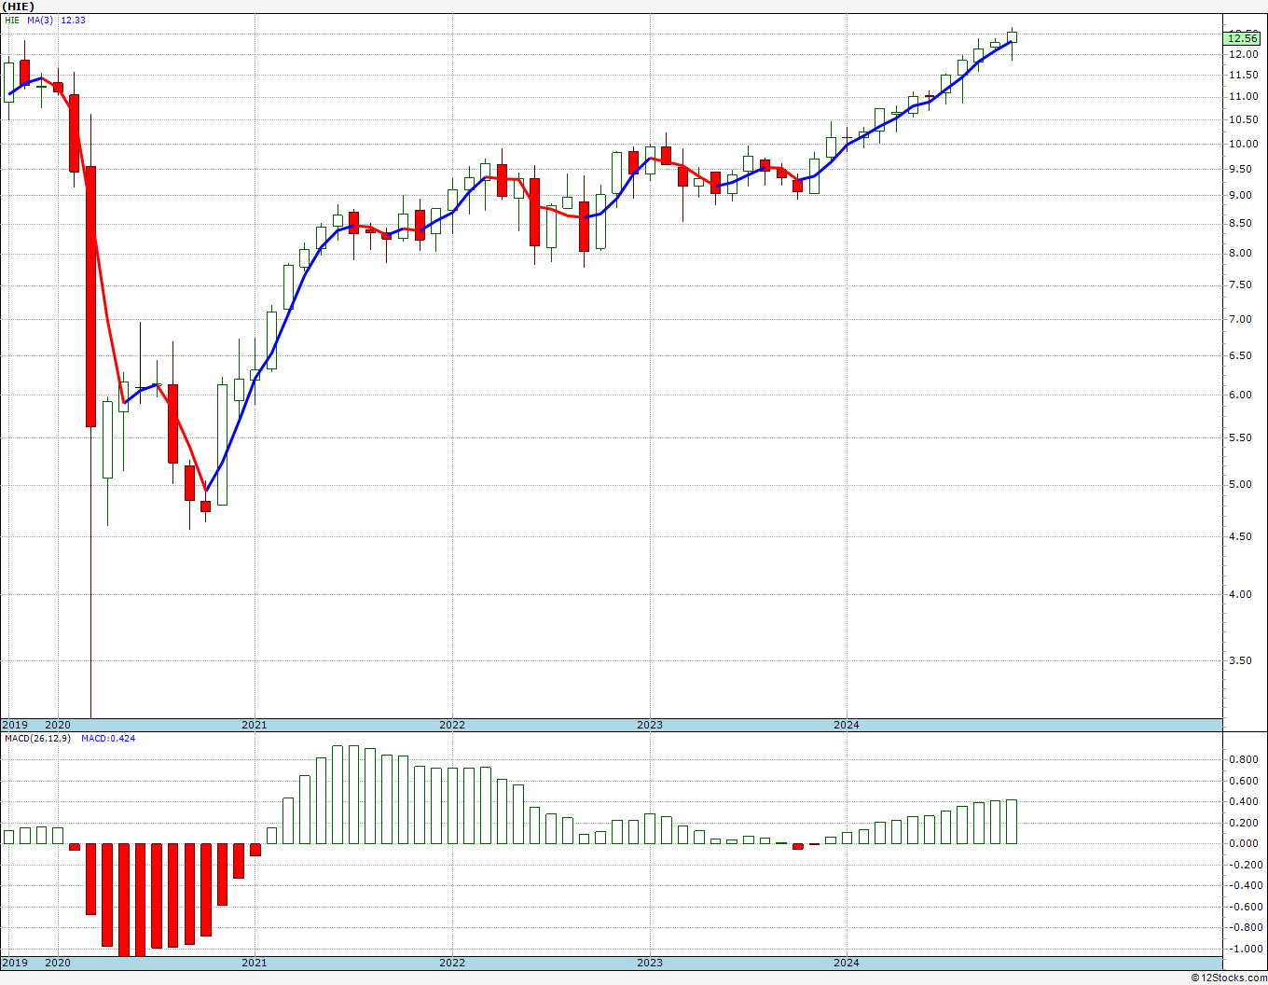Pick 2024 on the MACD panel time axis

pos(847,963)
